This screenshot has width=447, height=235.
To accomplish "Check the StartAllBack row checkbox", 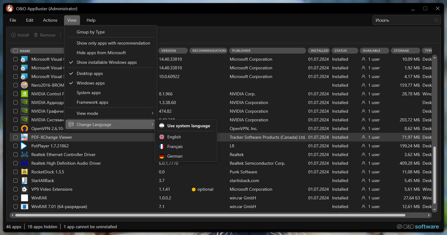I will tap(16, 181).
